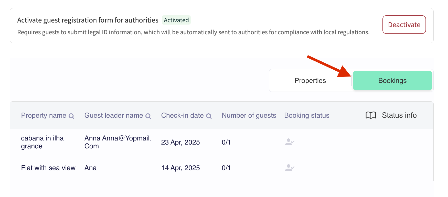This screenshot has height=197, width=448.
Task: Click the Guest leader name search icon
Action: coord(148,116)
